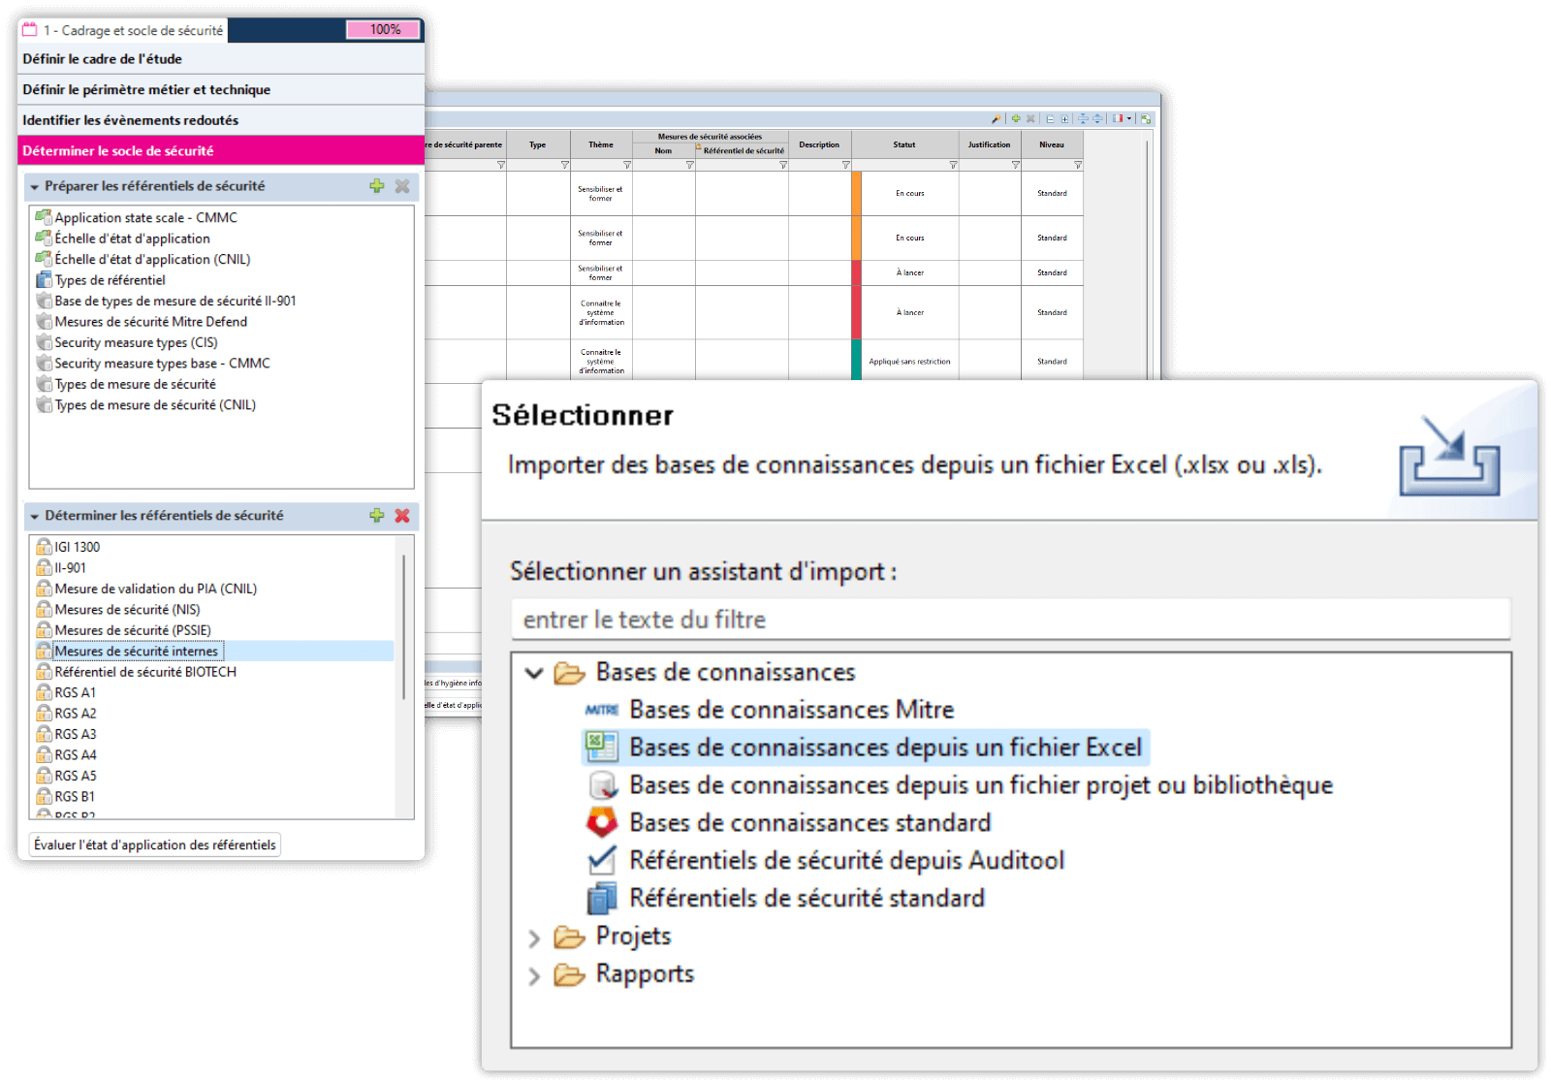
Task: Open 'Définir le cadre de l'étude' step
Action: [x=221, y=59]
